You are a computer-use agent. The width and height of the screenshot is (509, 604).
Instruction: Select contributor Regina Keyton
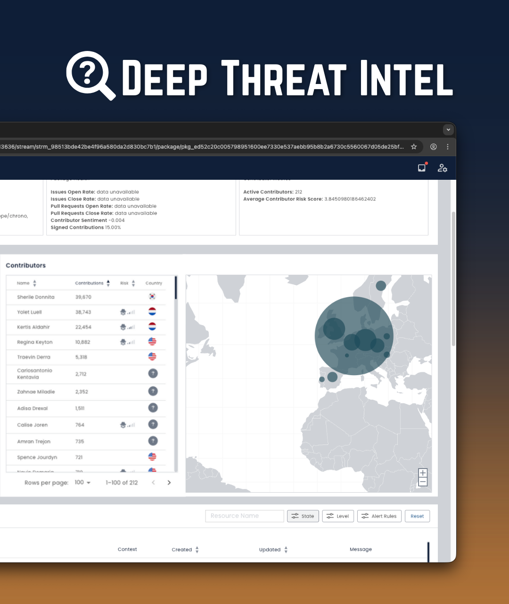click(35, 342)
